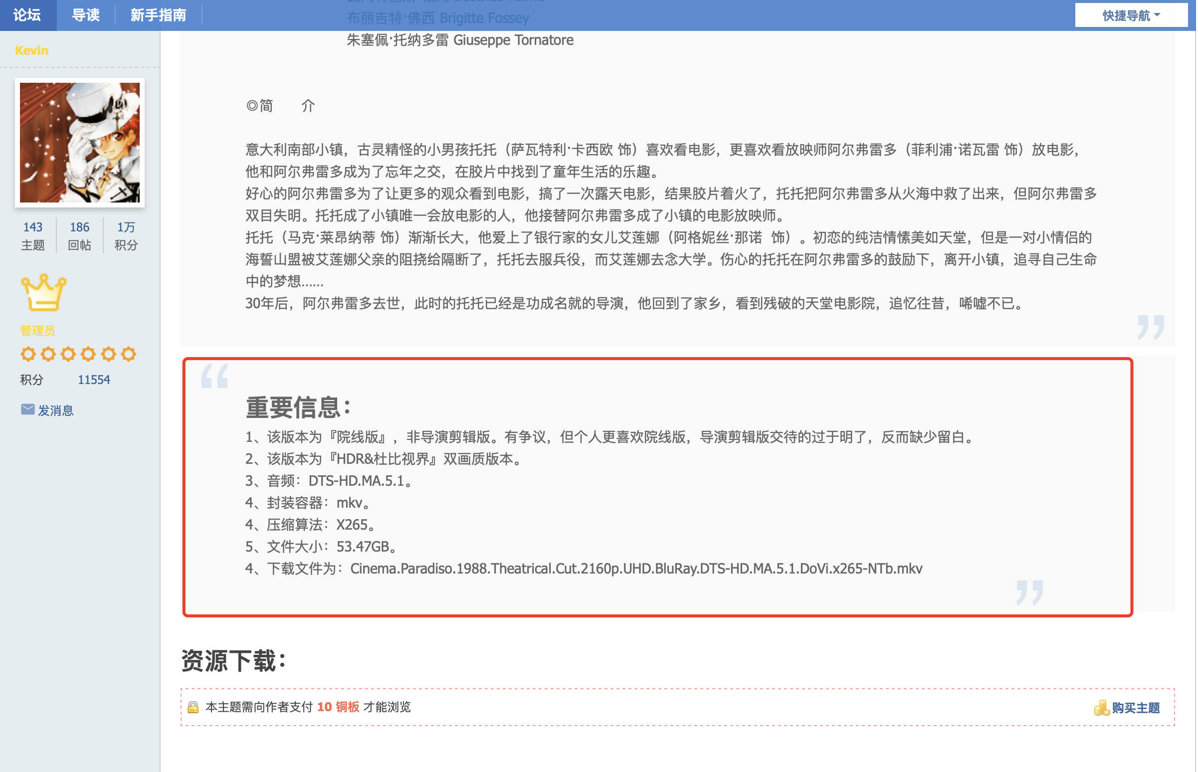1198x772 pixels.
Task: Open the 新手指南 tab
Action: [159, 15]
